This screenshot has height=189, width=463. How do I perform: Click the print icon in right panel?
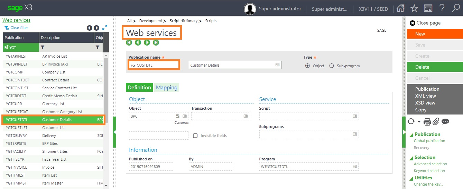click(427, 121)
